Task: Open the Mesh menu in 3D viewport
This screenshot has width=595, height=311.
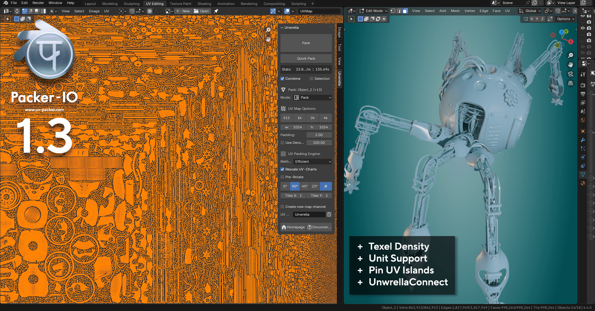Action: tap(455, 11)
